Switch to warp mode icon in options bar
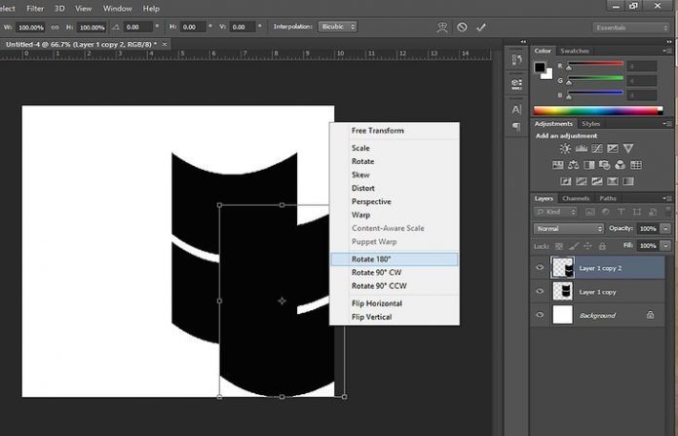 (x=443, y=27)
